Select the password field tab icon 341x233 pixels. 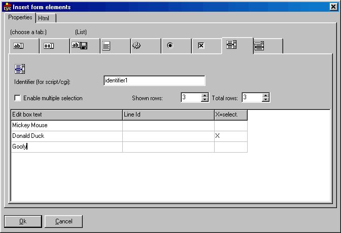click(49, 46)
